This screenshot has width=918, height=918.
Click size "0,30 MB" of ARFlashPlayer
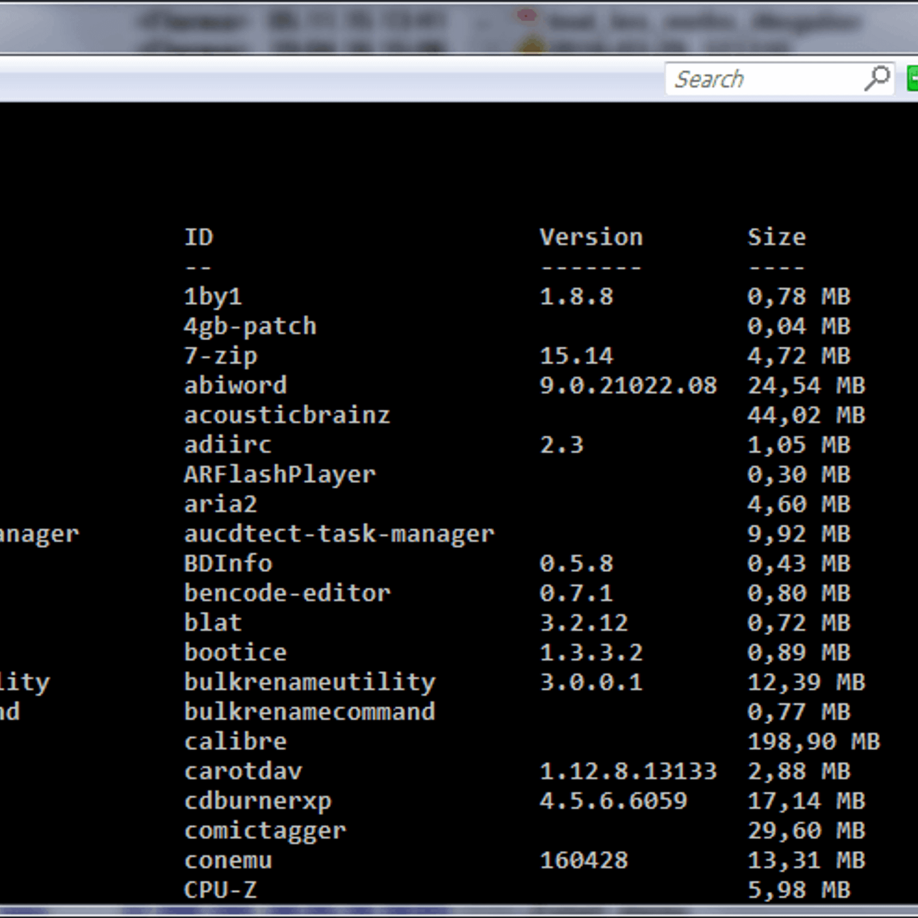799,475
